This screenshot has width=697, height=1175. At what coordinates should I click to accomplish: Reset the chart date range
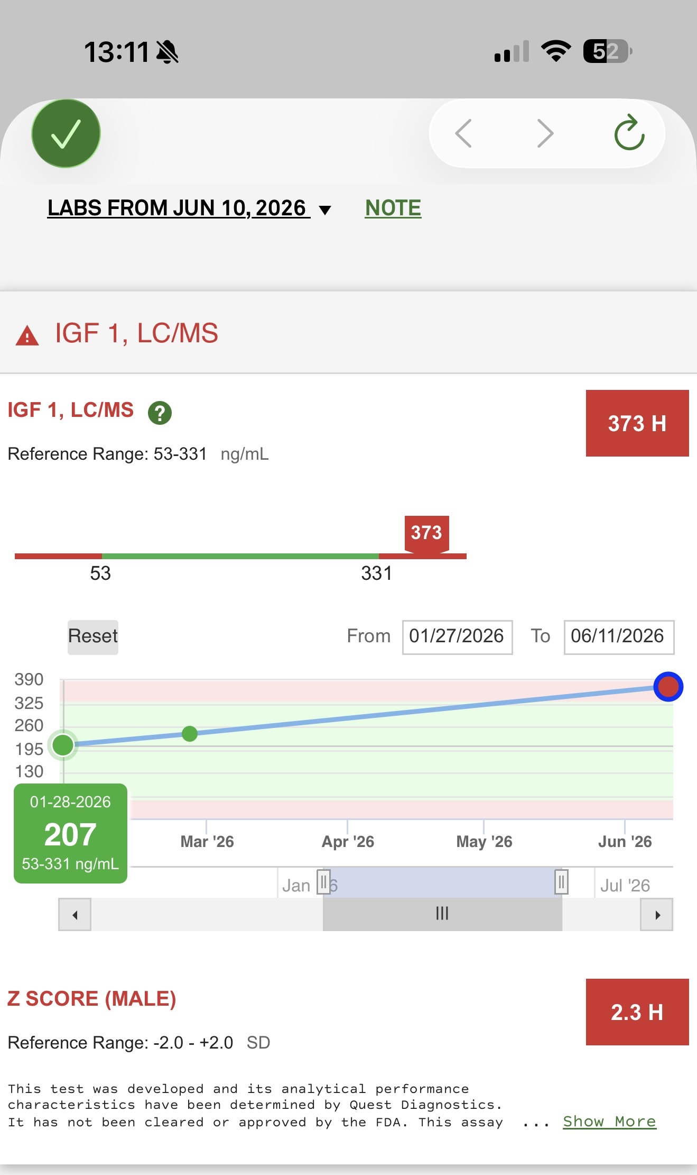93,636
